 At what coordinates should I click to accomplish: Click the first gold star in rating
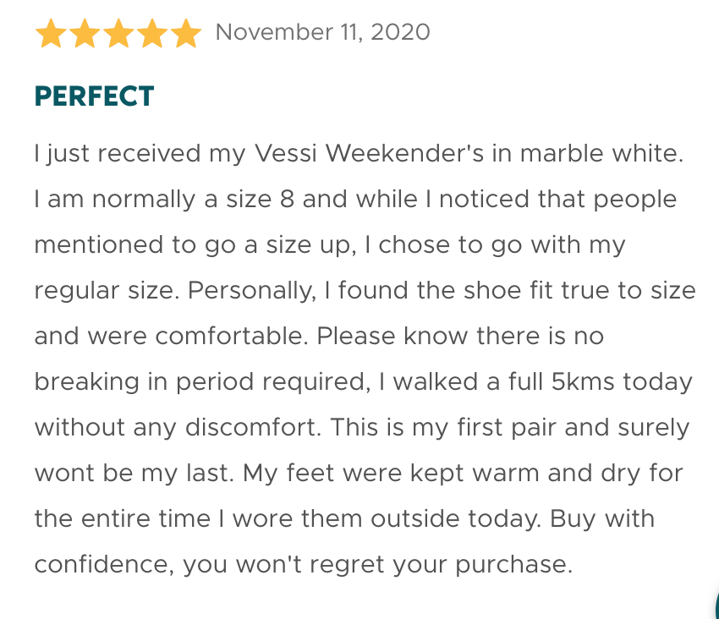click(51, 35)
